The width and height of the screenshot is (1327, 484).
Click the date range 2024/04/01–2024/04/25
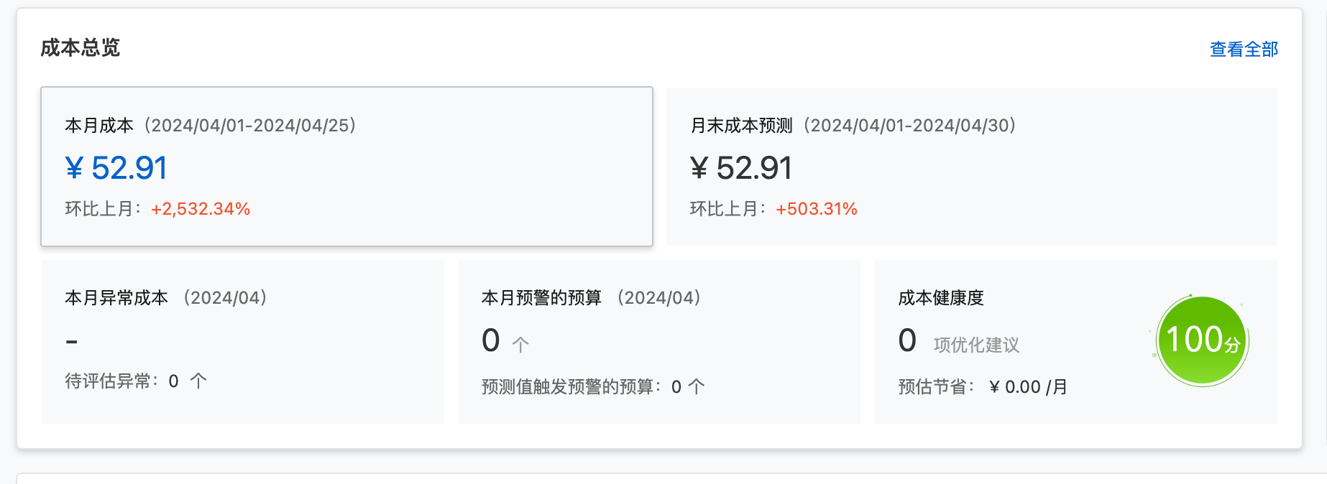point(249,124)
